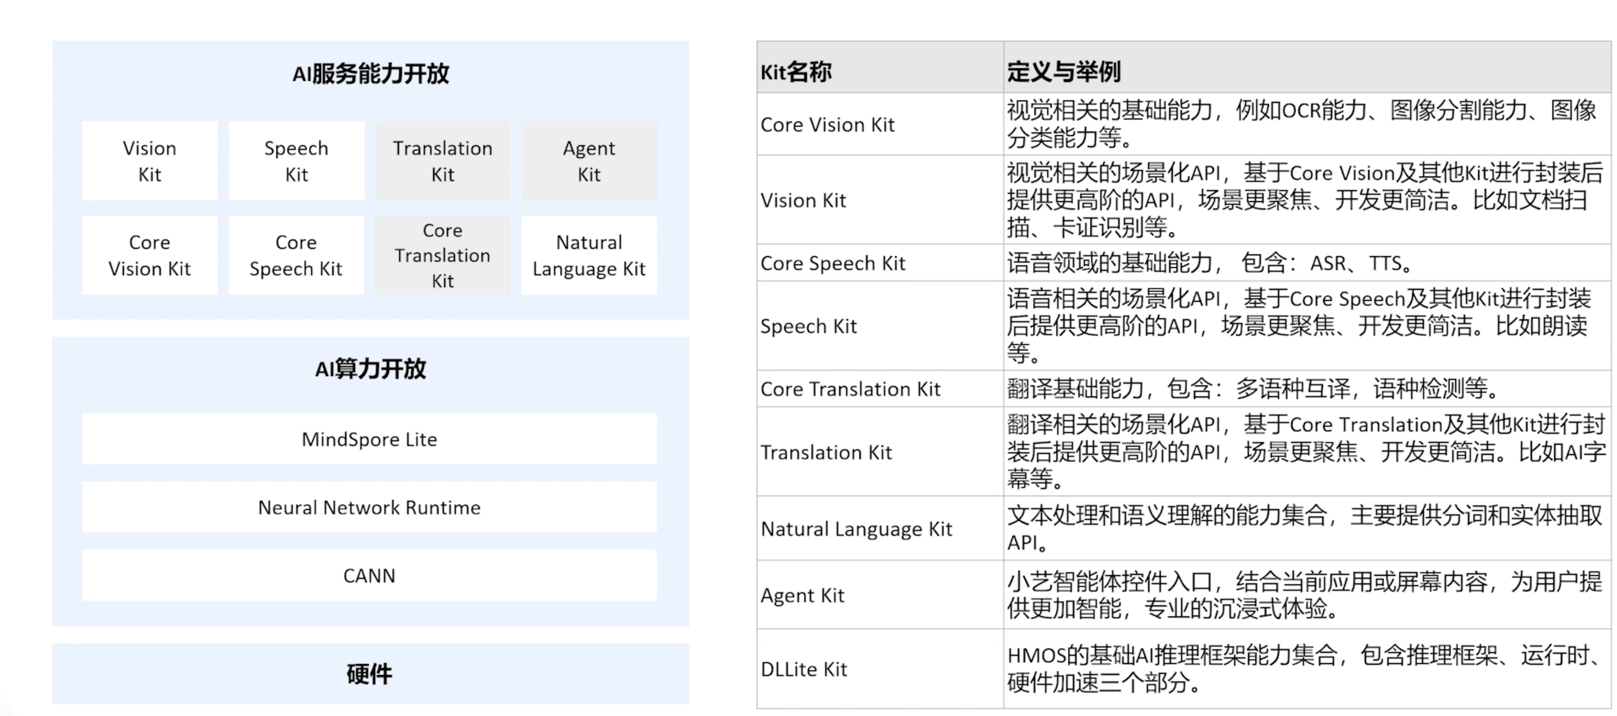Select the Natural Language Kit box
This screenshot has height=716, width=1617.
click(x=589, y=255)
